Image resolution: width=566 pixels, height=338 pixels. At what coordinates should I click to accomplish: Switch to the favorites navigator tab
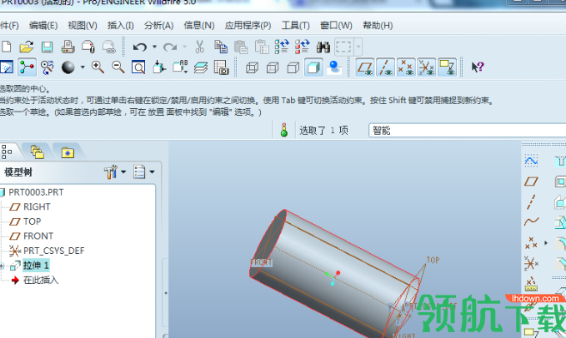point(68,152)
